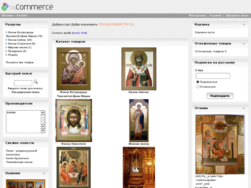Expand Праздники category arrow
This screenshot has height=188, width=251.
tap(7, 51)
